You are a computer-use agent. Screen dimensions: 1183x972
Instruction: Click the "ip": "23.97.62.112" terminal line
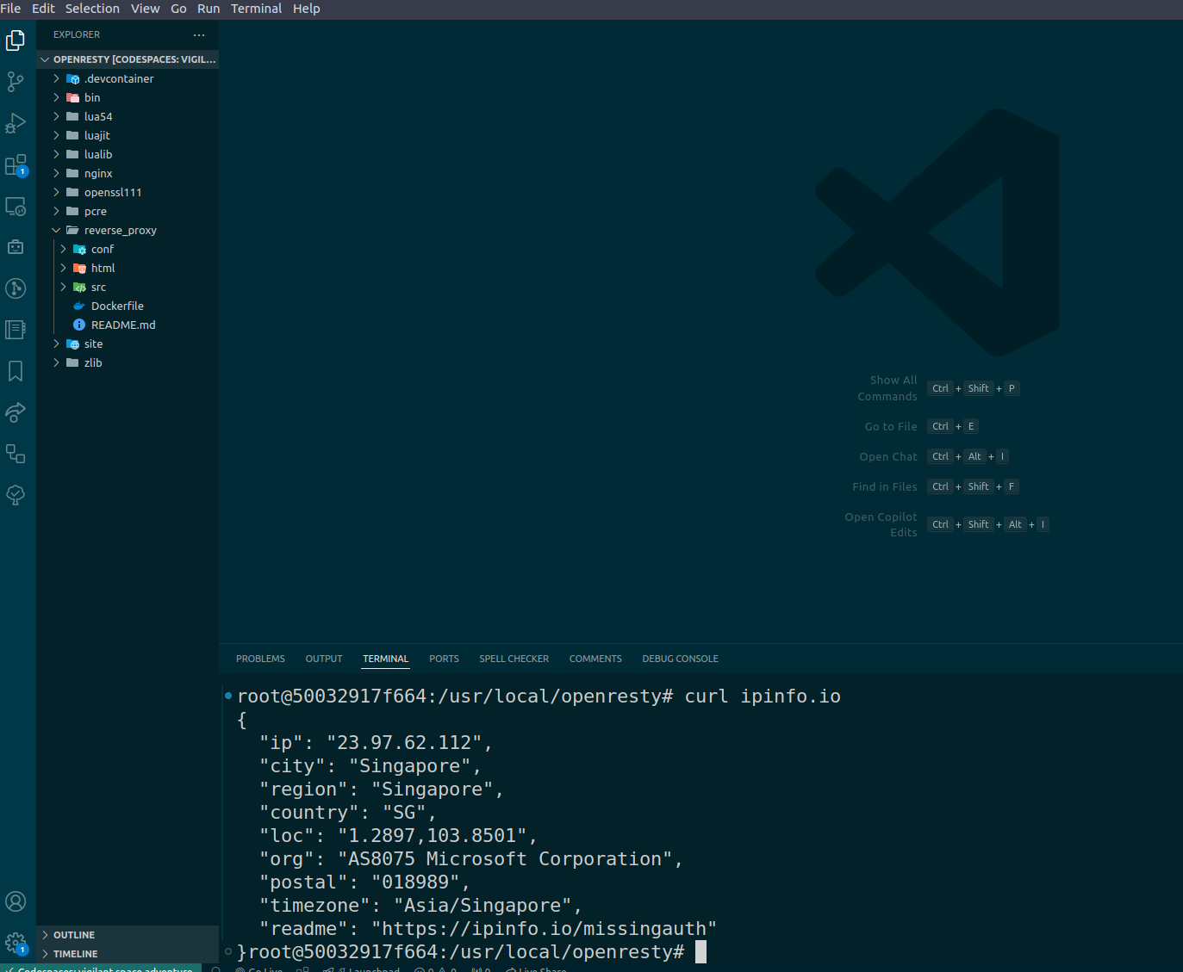coord(376,742)
